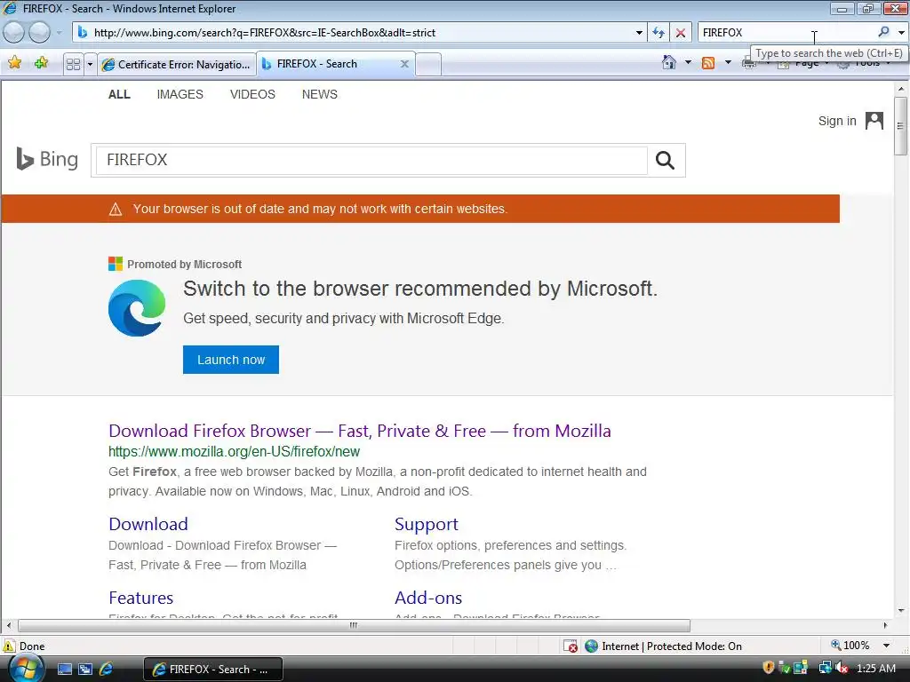The height and width of the screenshot is (682, 910).
Task: Click the Home page icon
Action: [x=668, y=62]
